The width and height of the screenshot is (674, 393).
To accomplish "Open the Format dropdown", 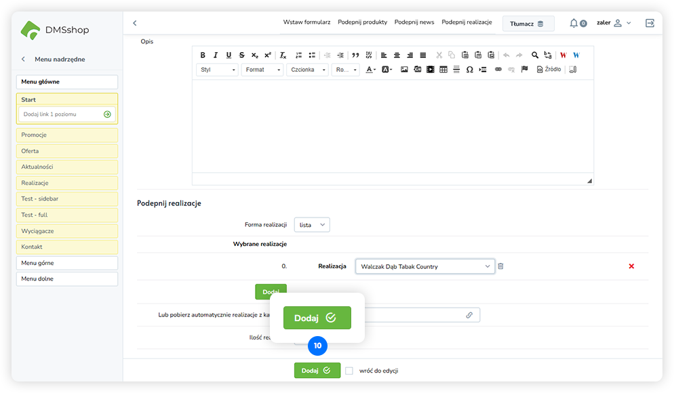I will click(x=262, y=70).
